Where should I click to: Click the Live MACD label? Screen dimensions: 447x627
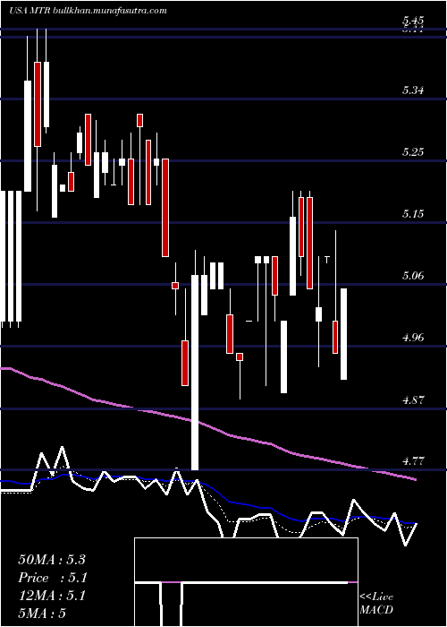[376, 604]
